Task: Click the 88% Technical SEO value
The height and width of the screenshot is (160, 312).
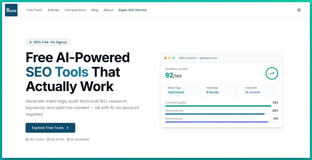Action: 275,111
